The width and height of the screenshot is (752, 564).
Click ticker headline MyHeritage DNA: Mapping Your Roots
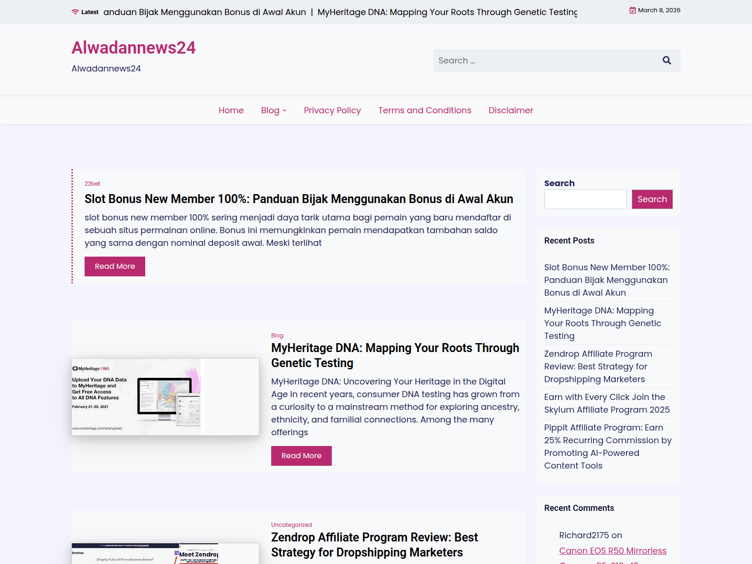pos(447,12)
